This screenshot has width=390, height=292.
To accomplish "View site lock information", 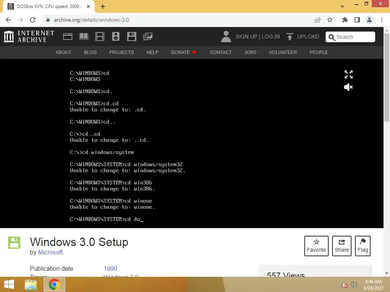I will pos(48,20).
